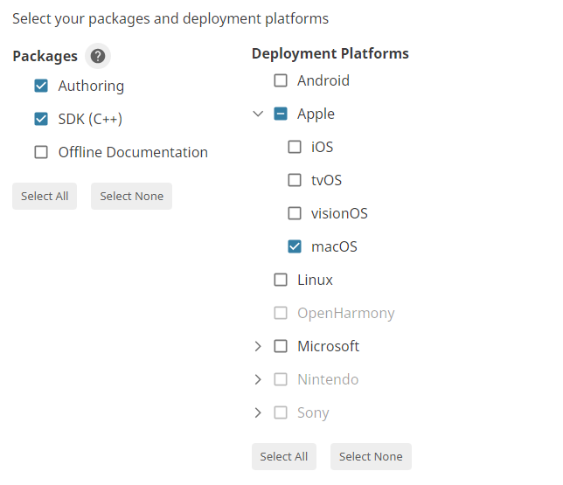The image size is (563, 485).
Task: Uncheck the SDK (C++) package checkbox
Action: point(41,119)
